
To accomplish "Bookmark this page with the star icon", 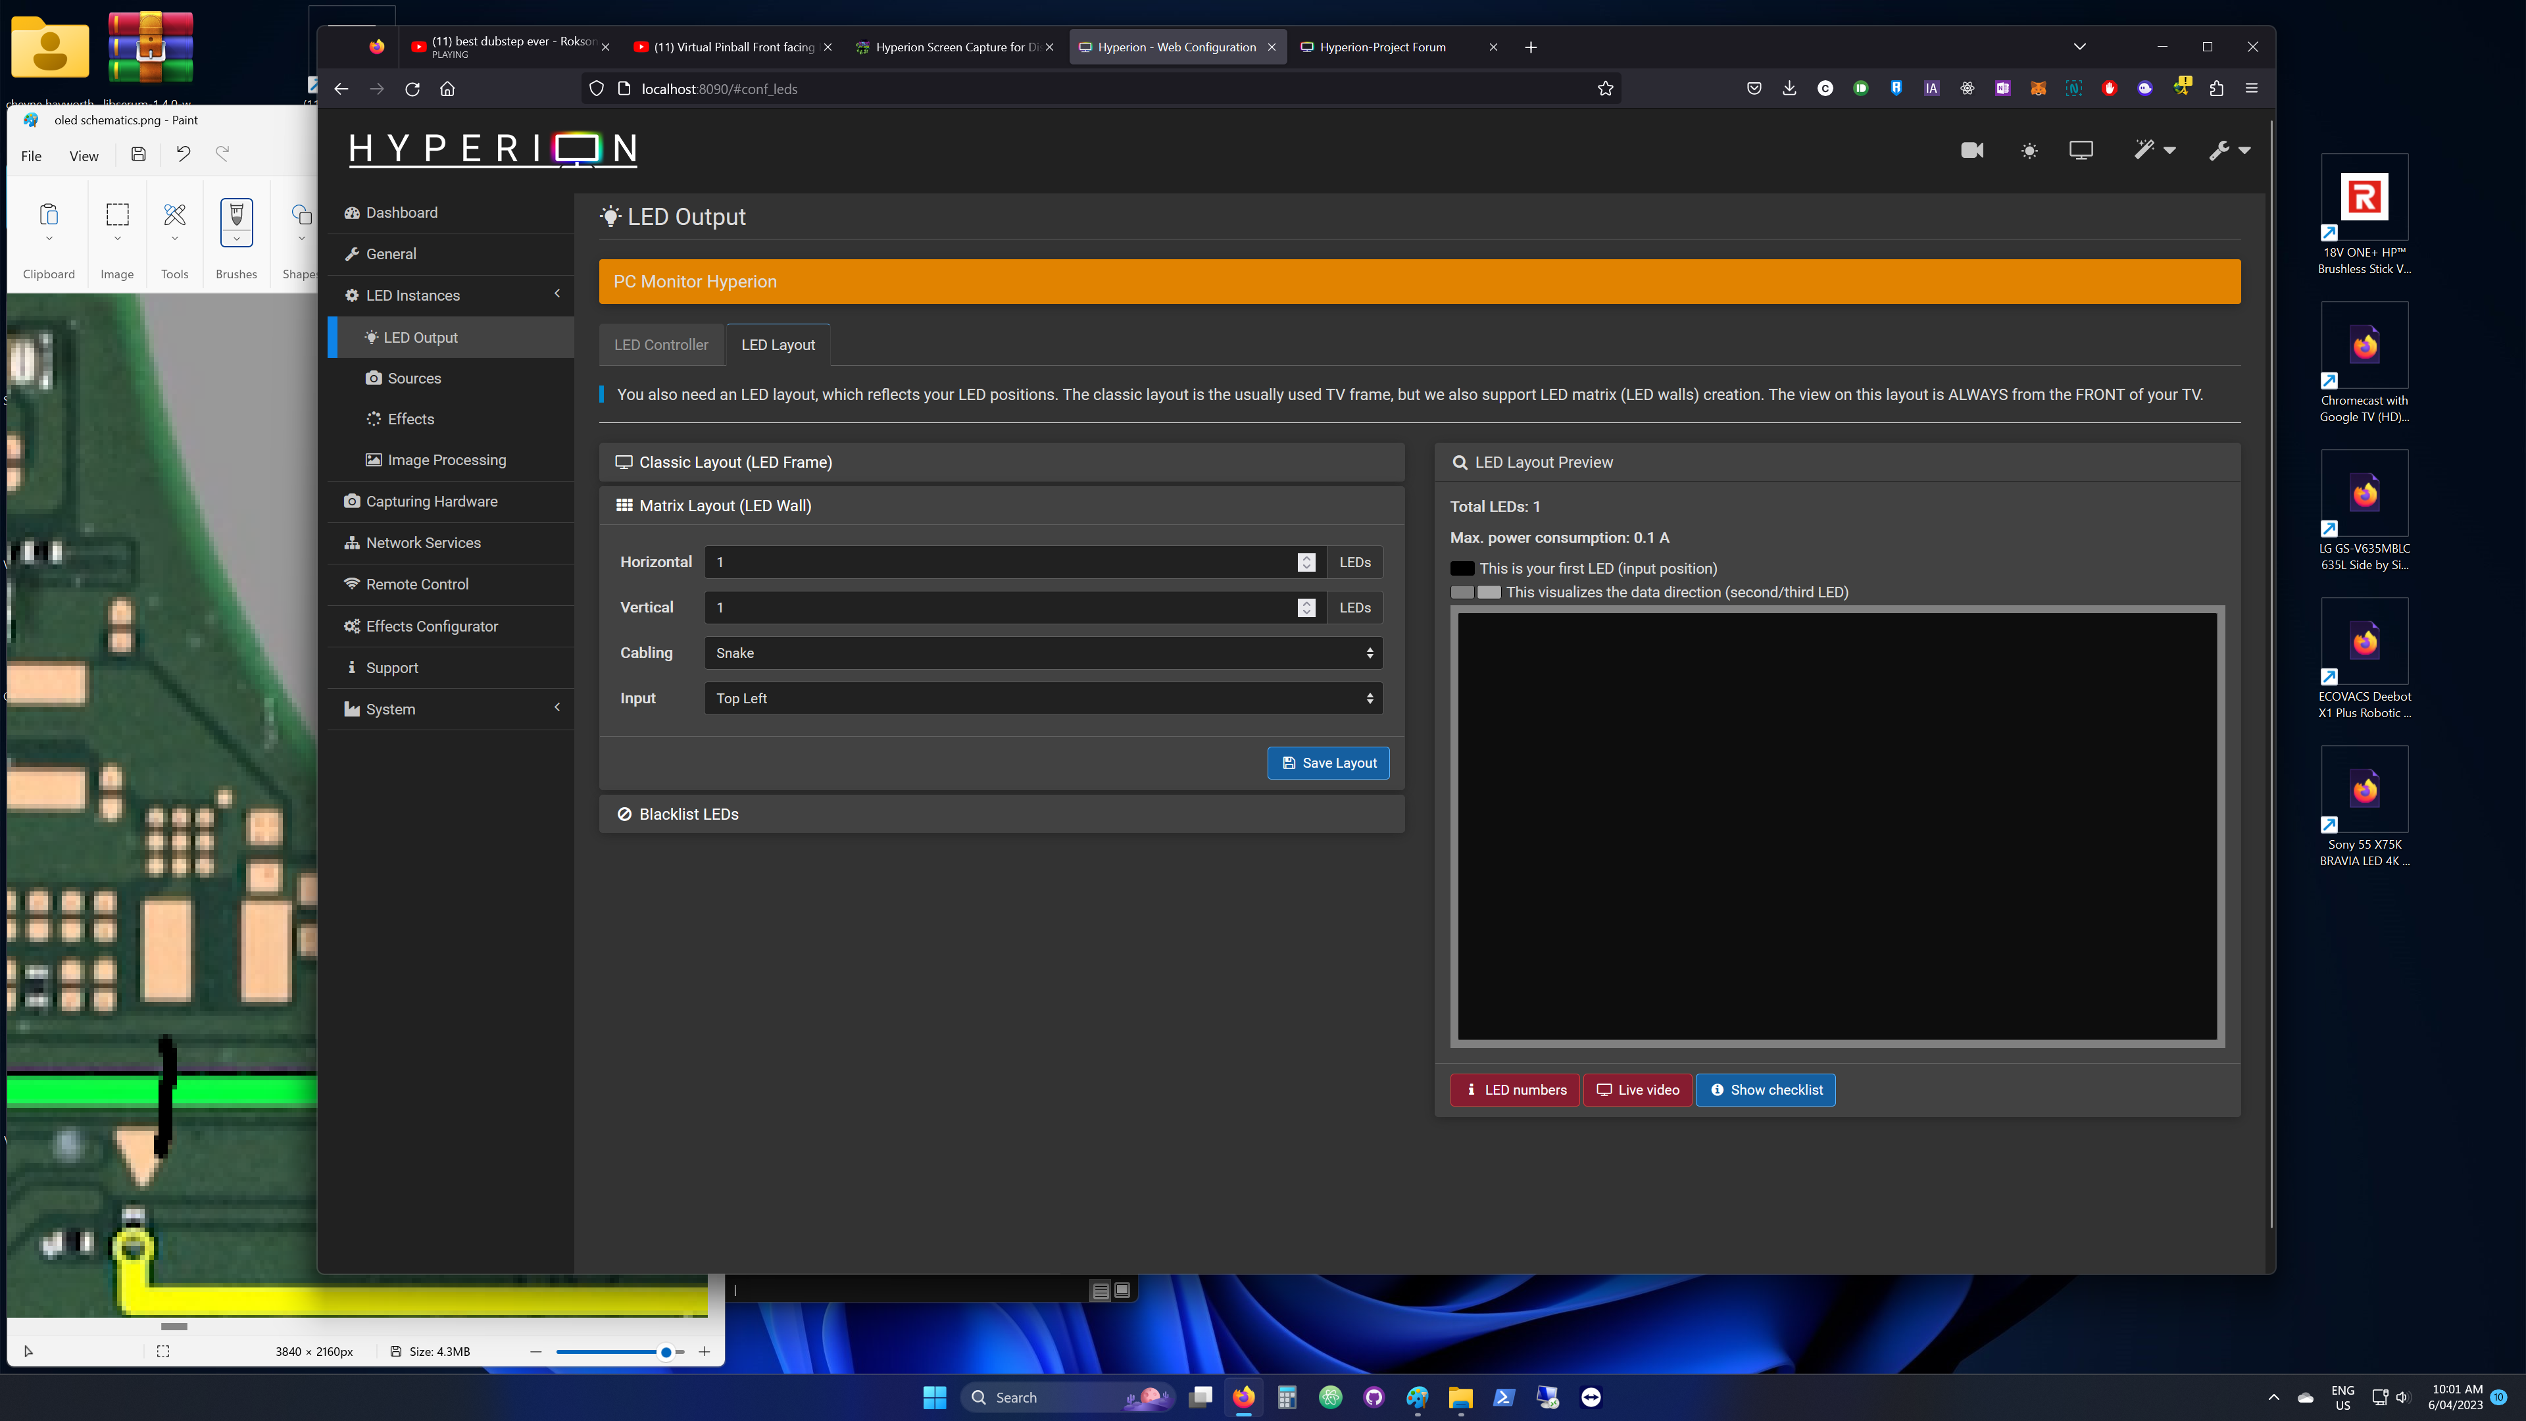I will point(1605,88).
